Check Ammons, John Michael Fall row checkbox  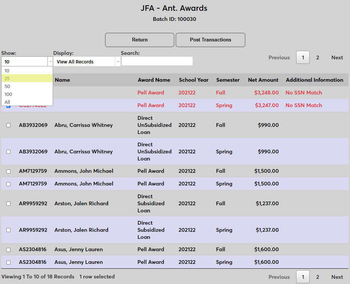point(8,171)
